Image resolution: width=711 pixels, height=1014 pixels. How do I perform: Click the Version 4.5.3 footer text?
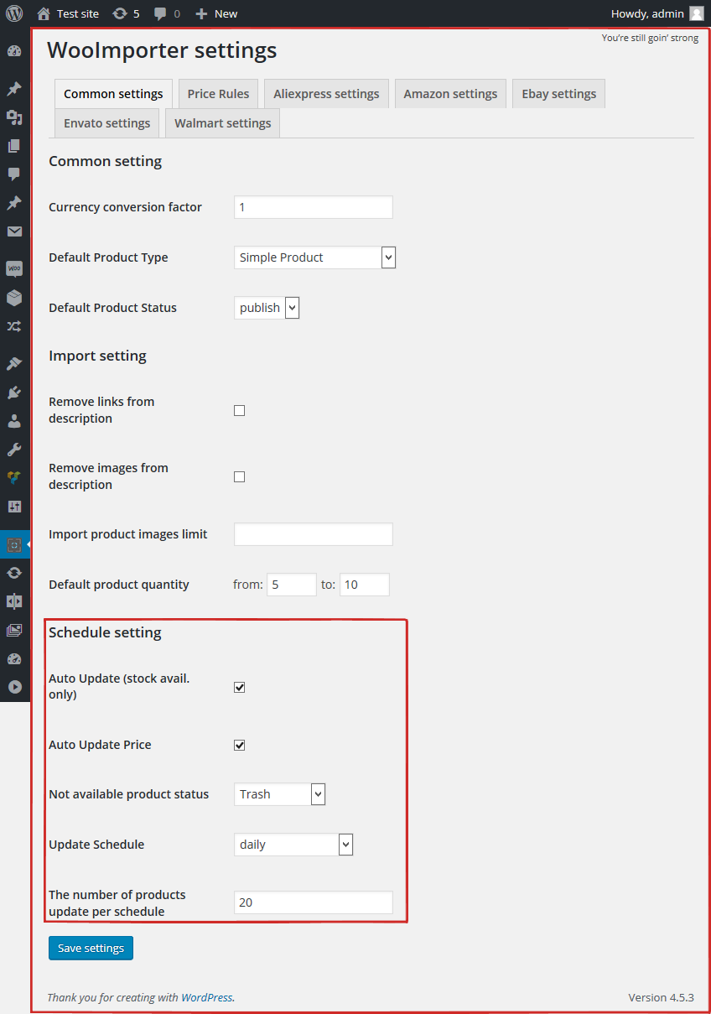tap(661, 997)
